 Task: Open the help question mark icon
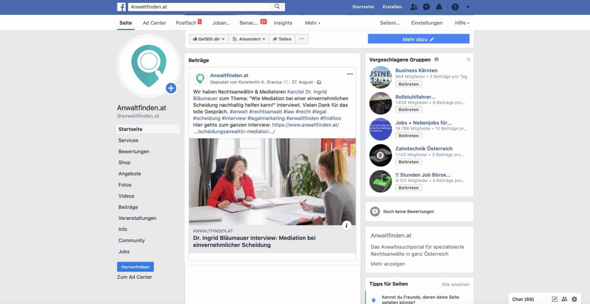tap(455, 7)
